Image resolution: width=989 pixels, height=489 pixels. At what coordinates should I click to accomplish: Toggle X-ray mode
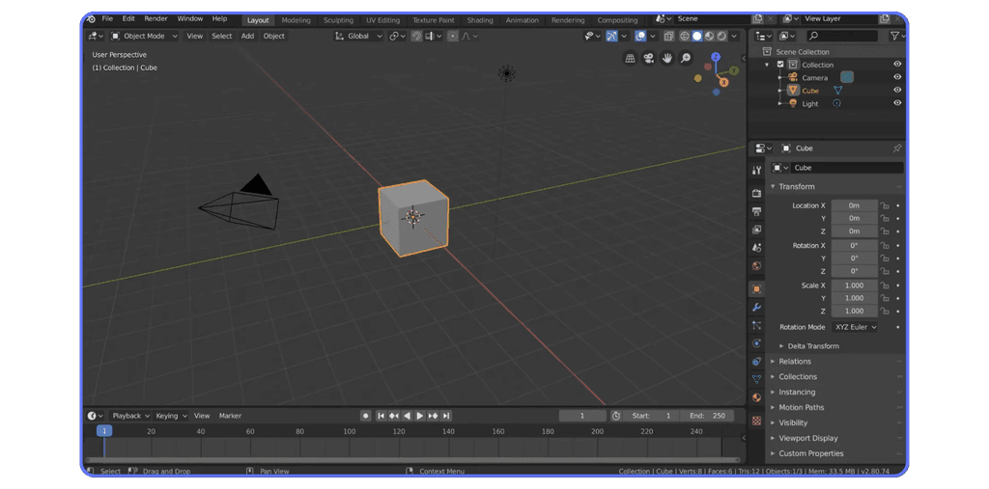668,36
